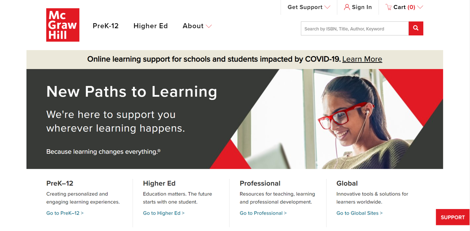Click the Learn More COVID-19 link

(x=362, y=59)
